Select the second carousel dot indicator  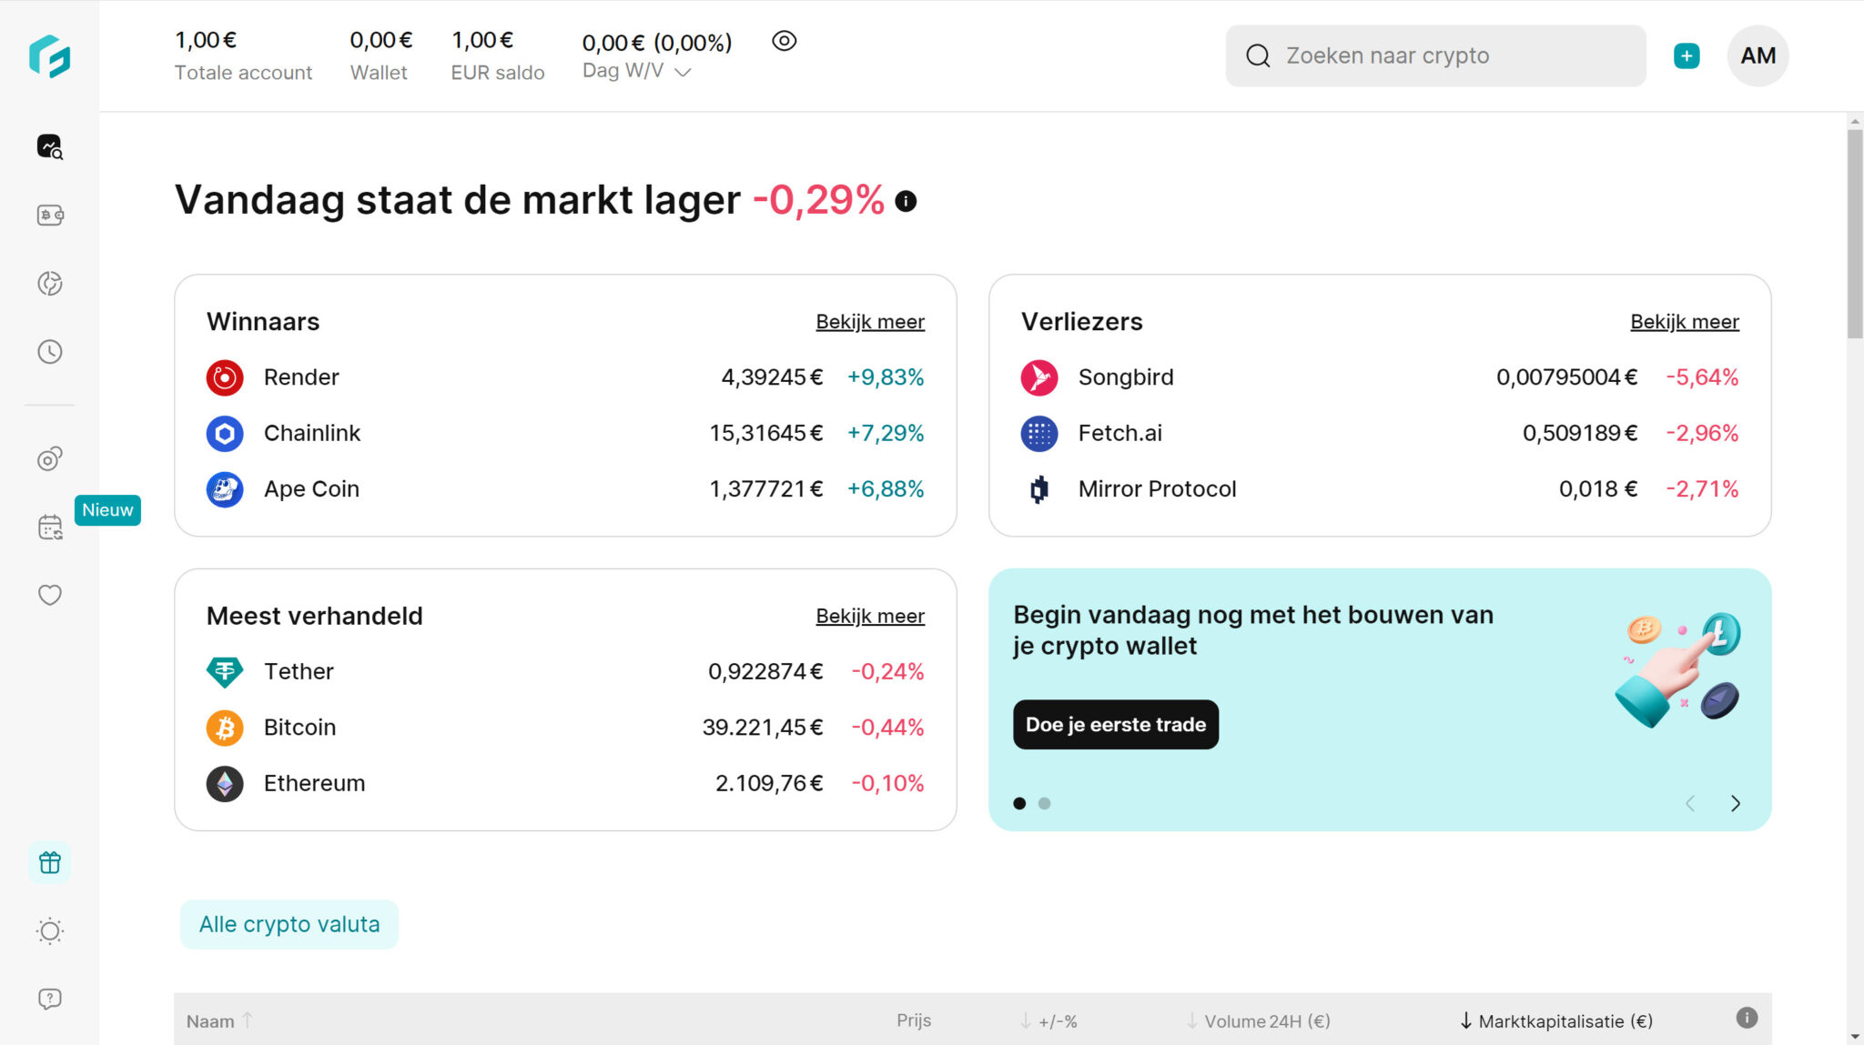[x=1045, y=803]
